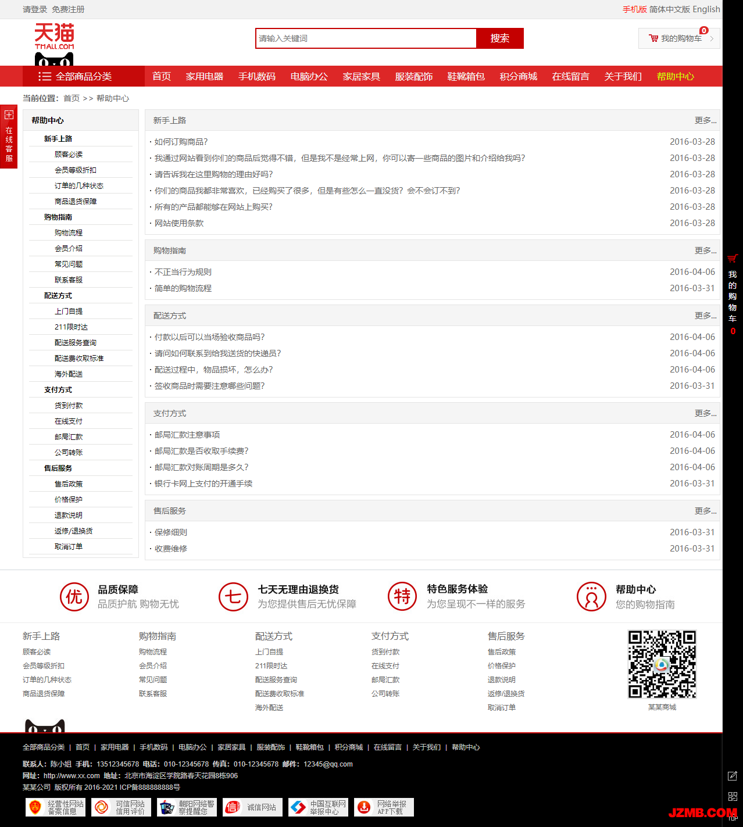The image size is (743, 827).
Task: Open article 银行卡网上支付的开通手续
Action: pos(203,484)
